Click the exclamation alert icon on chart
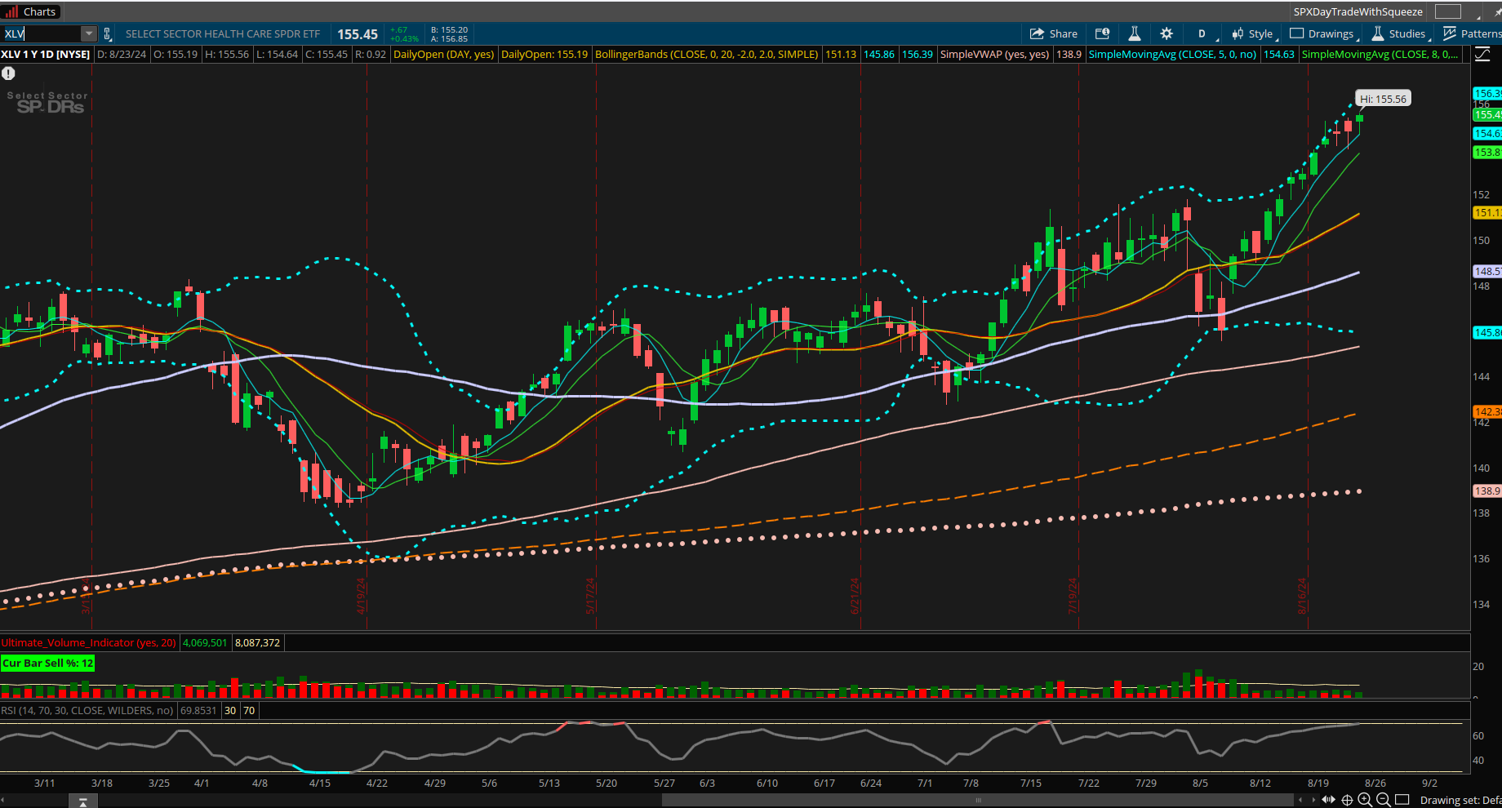Screen dimensions: 1502x808 pos(8,73)
